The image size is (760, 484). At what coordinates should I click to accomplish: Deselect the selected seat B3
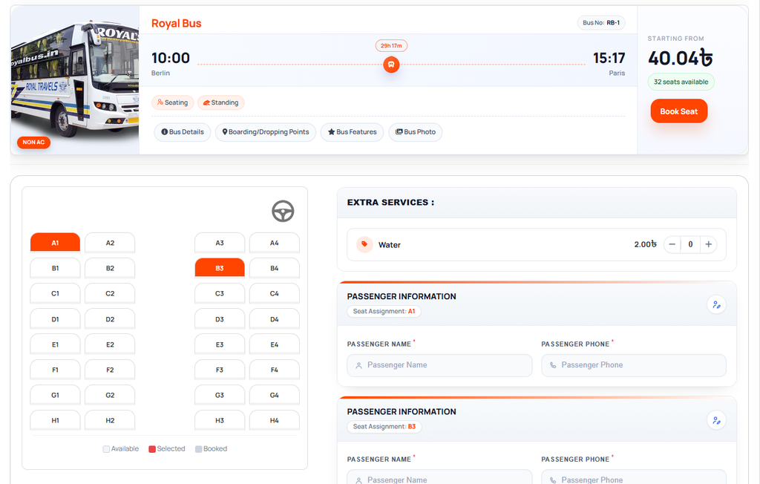220,268
